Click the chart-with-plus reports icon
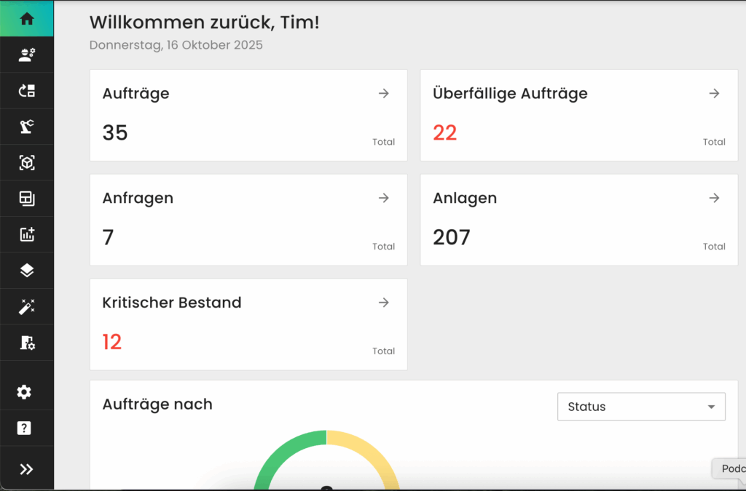 (26, 234)
